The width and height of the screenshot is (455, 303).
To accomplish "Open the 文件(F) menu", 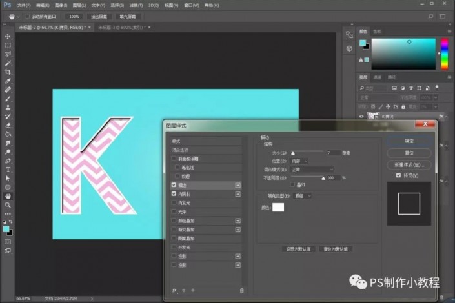I will 24,5.
